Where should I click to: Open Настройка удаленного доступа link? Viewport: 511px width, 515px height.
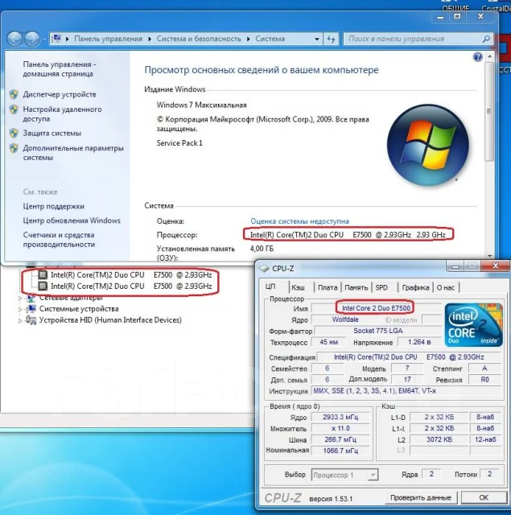click(x=62, y=114)
